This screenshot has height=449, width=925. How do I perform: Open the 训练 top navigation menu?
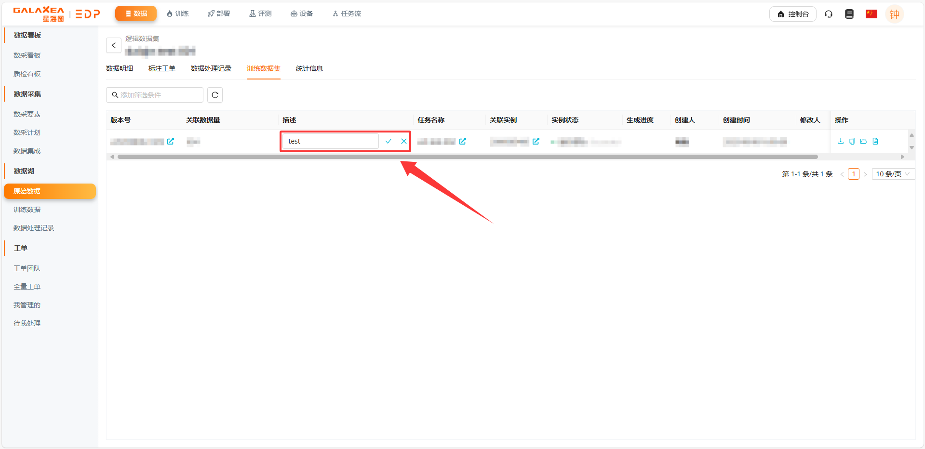(177, 13)
